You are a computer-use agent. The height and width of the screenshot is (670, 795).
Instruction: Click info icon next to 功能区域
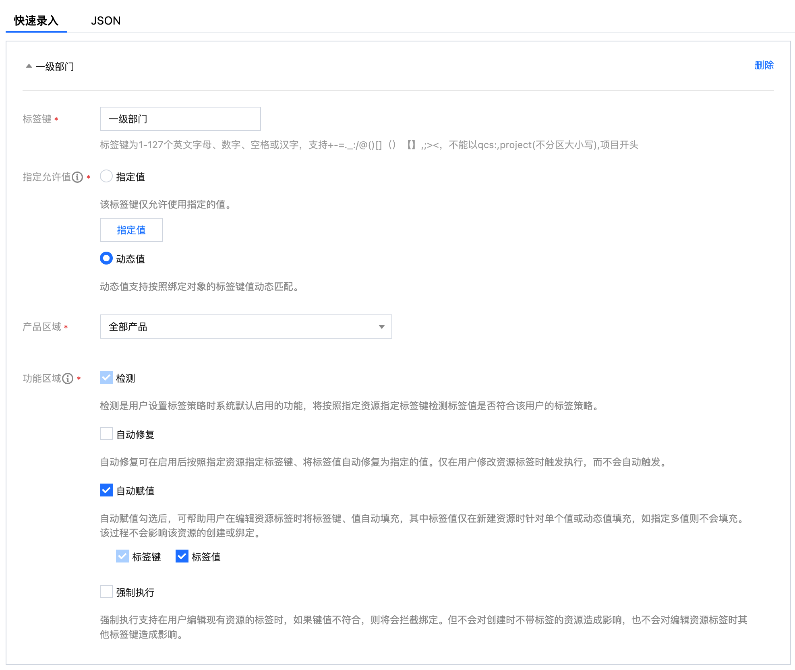68,378
